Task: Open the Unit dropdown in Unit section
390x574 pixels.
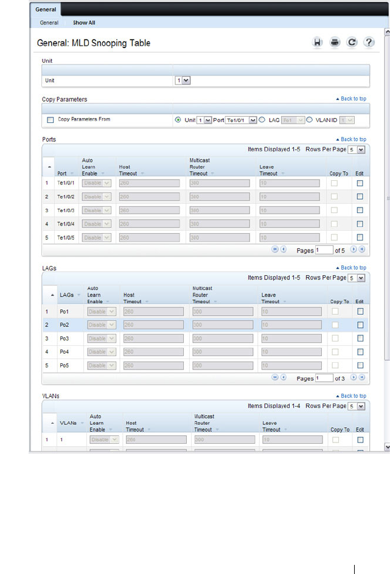Action: [x=183, y=80]
